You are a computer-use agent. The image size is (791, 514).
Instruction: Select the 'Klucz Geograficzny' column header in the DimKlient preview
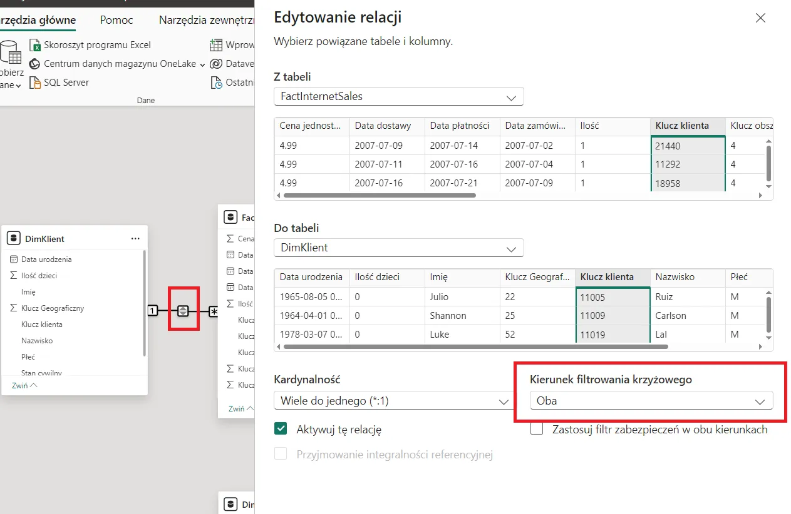[537, 277]
